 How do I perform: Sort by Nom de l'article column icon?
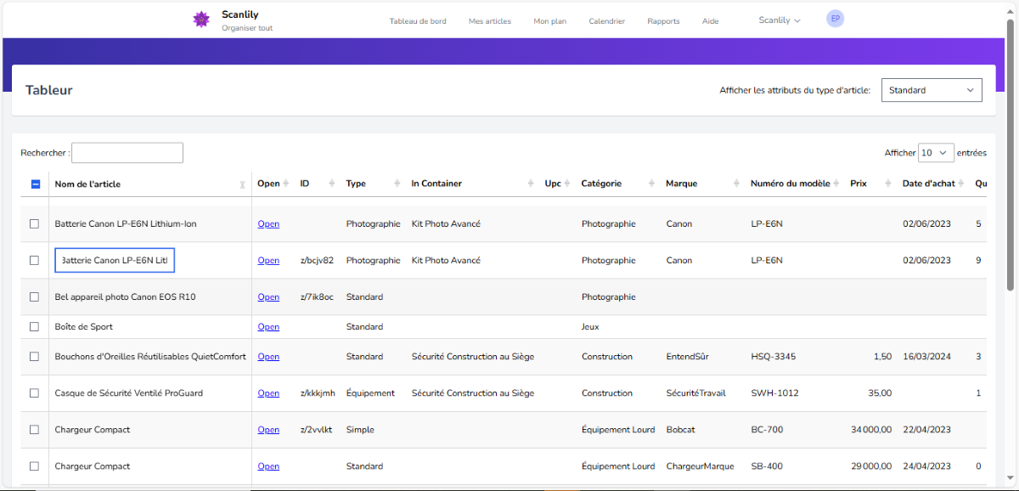pyautogui.click(x=242, y=184)
